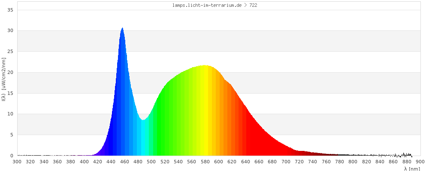Click the 900 tick on x-axis
429x171 pixels.
pyautogui.click(x=420, y=162)
